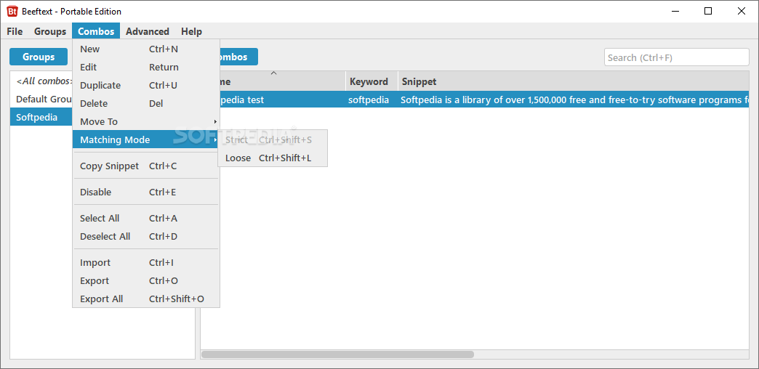This screenshot has height=369, width=759.
Task: Close the open Combos menu header
Action: pos(96,31)
